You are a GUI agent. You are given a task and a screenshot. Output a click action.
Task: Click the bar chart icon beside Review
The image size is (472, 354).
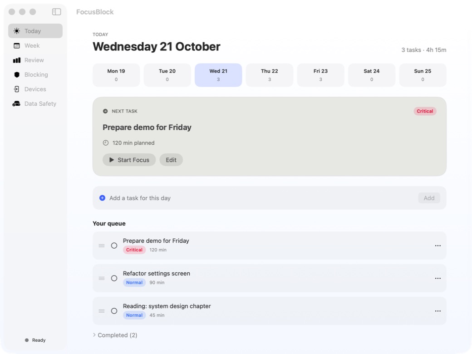(17, 60)
